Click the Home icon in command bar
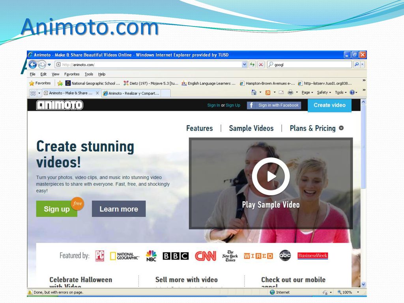Viewport: 404px width, 303px height. tap(254, 92)
